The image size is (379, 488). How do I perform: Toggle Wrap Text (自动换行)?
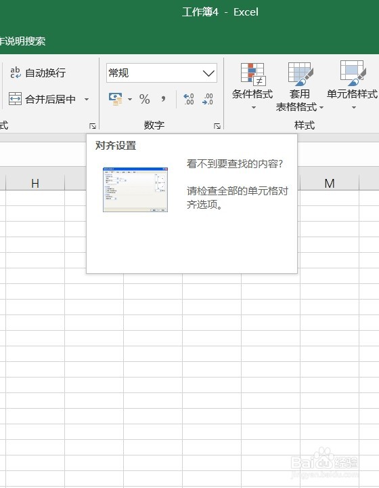pos(38,73)
